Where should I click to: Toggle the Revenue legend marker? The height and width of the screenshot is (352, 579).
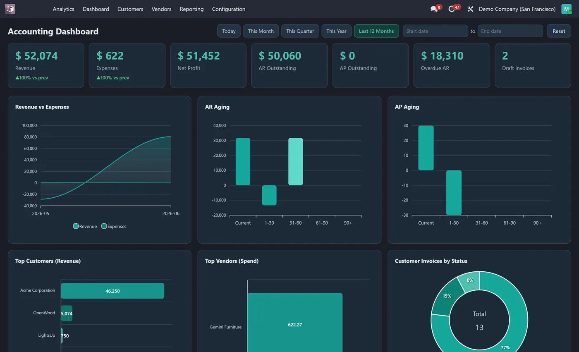pyautogui.click(x=76, y=226)
